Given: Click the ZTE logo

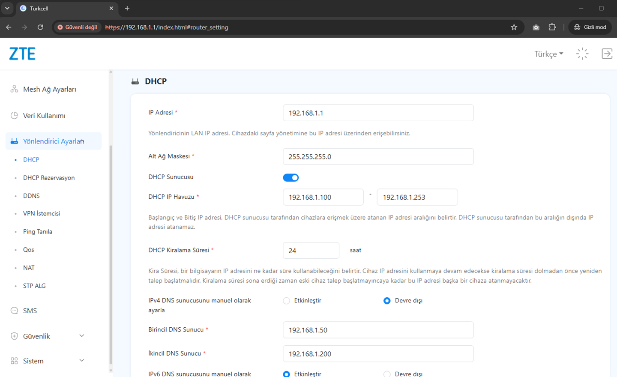Looking at the screenshot, I should tap(22, 54).
